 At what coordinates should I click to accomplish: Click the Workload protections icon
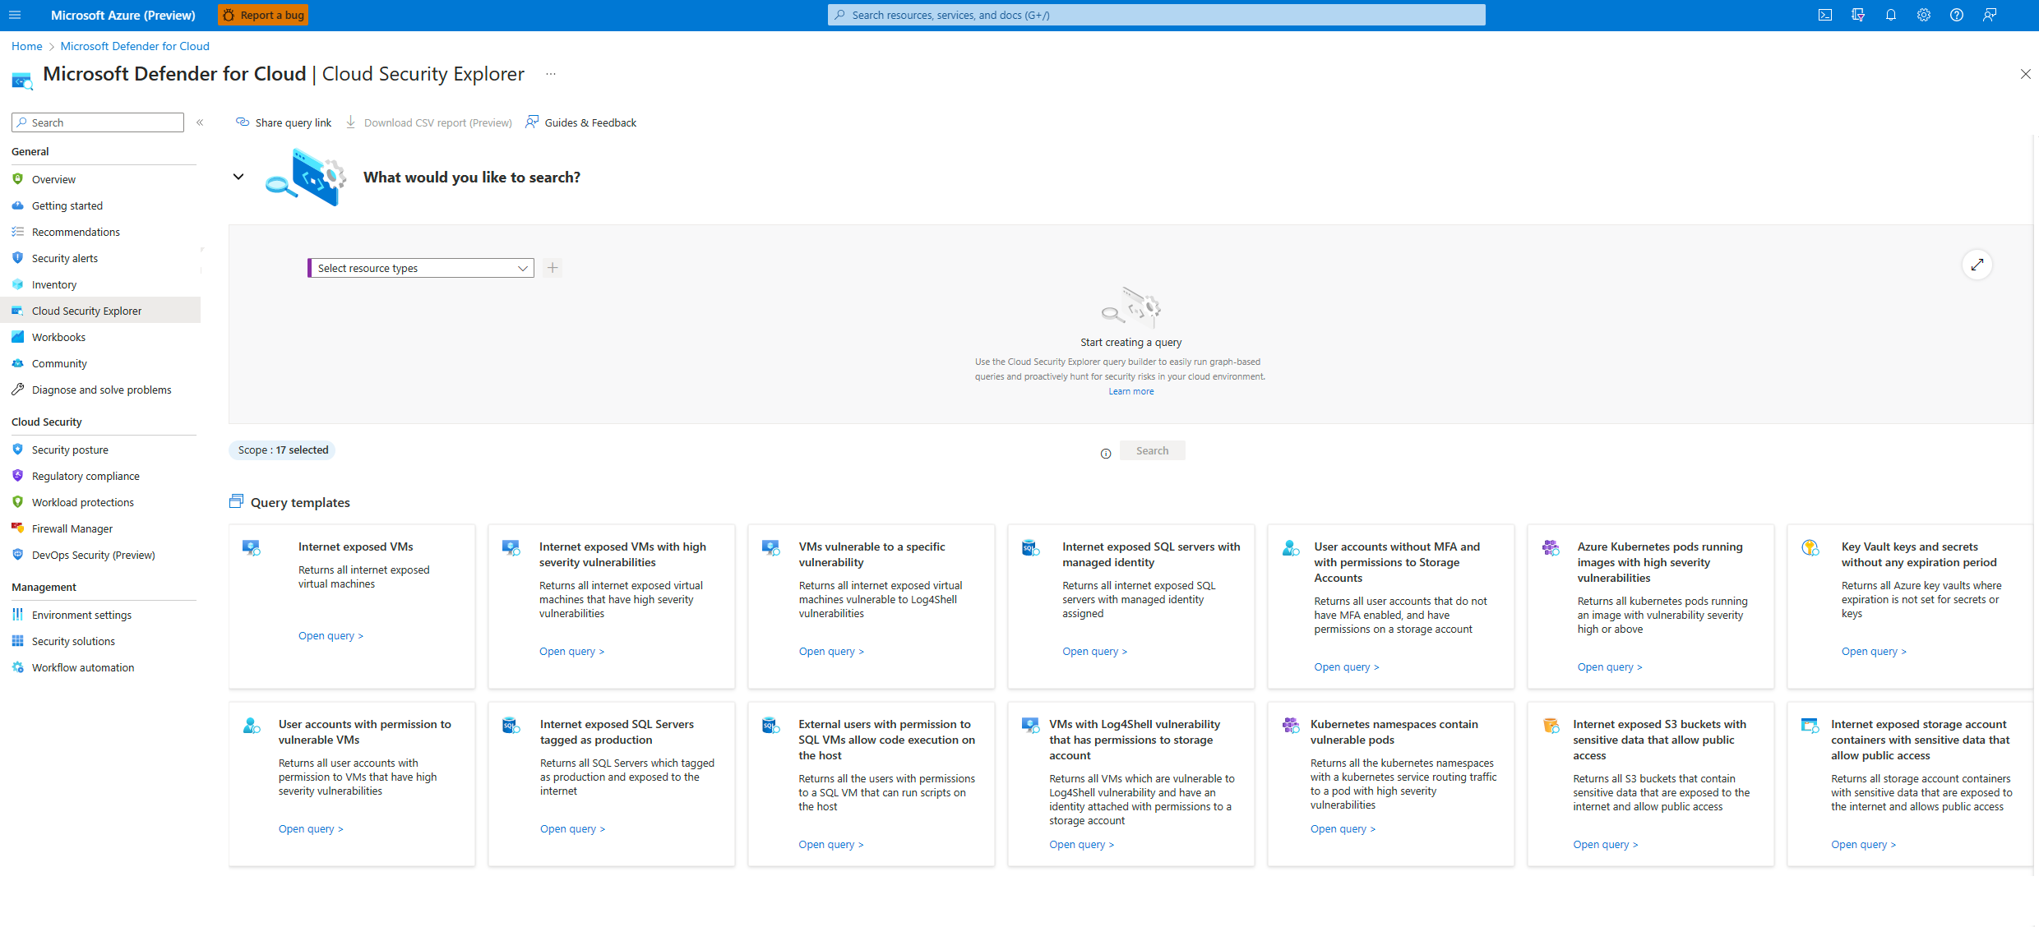click(18, 502)
